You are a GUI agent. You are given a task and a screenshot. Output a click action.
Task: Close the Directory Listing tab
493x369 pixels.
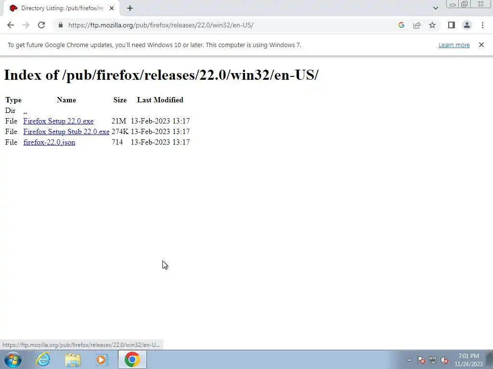click(112, 9)
